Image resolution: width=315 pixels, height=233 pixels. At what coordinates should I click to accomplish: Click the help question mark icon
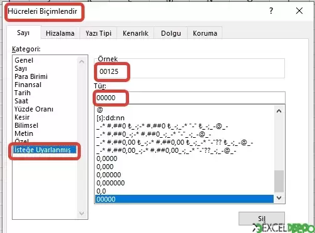pos(271,11)
